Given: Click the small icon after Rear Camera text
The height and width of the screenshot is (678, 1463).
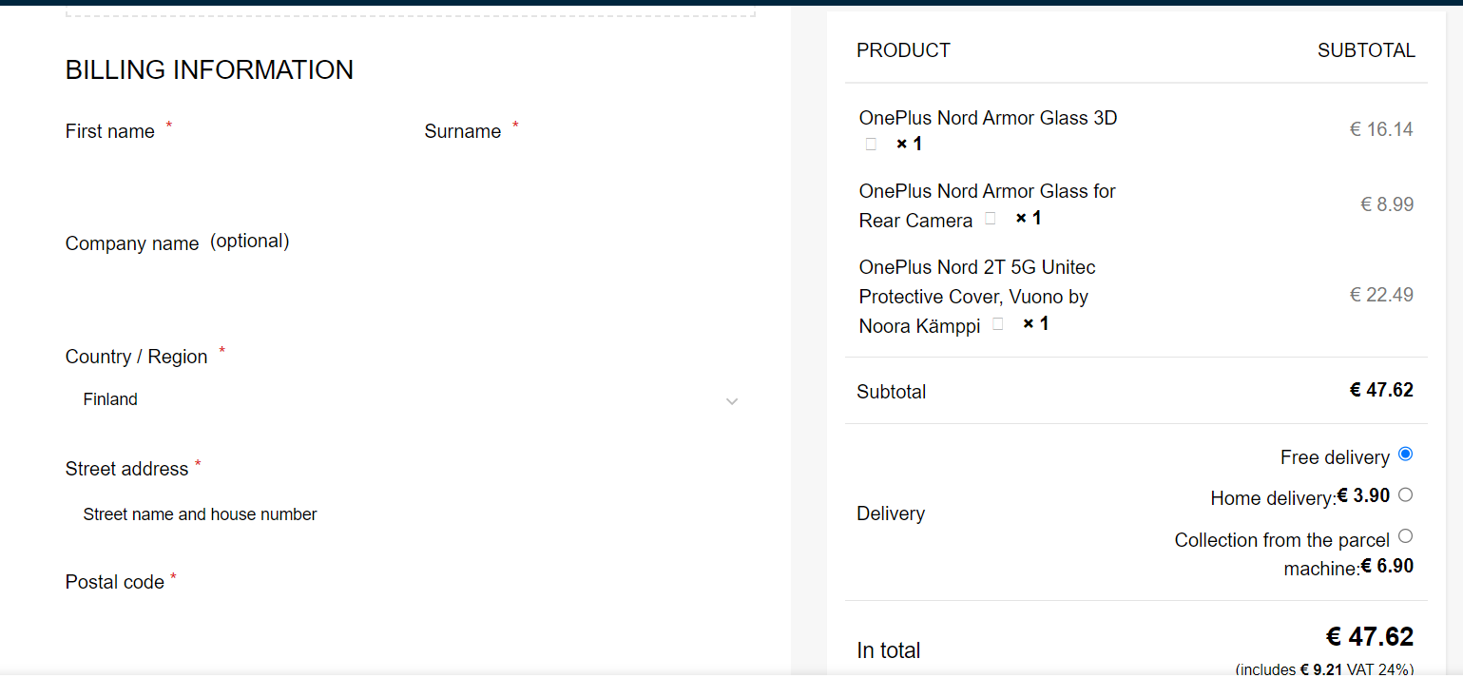Looking at the screenshot, I should (x=991, y=219).
